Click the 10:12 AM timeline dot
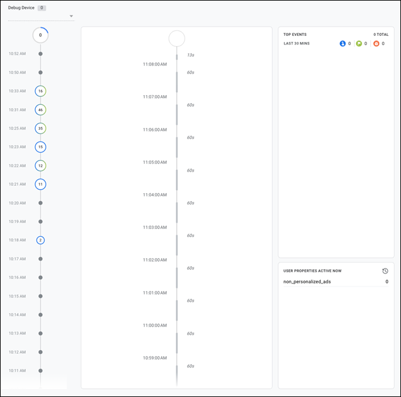This screenshot has width=401, height=397. pyautogui.click(x=40, y=352)
